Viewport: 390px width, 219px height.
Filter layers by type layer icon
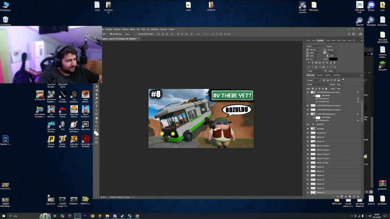click(x=331, y=80)
